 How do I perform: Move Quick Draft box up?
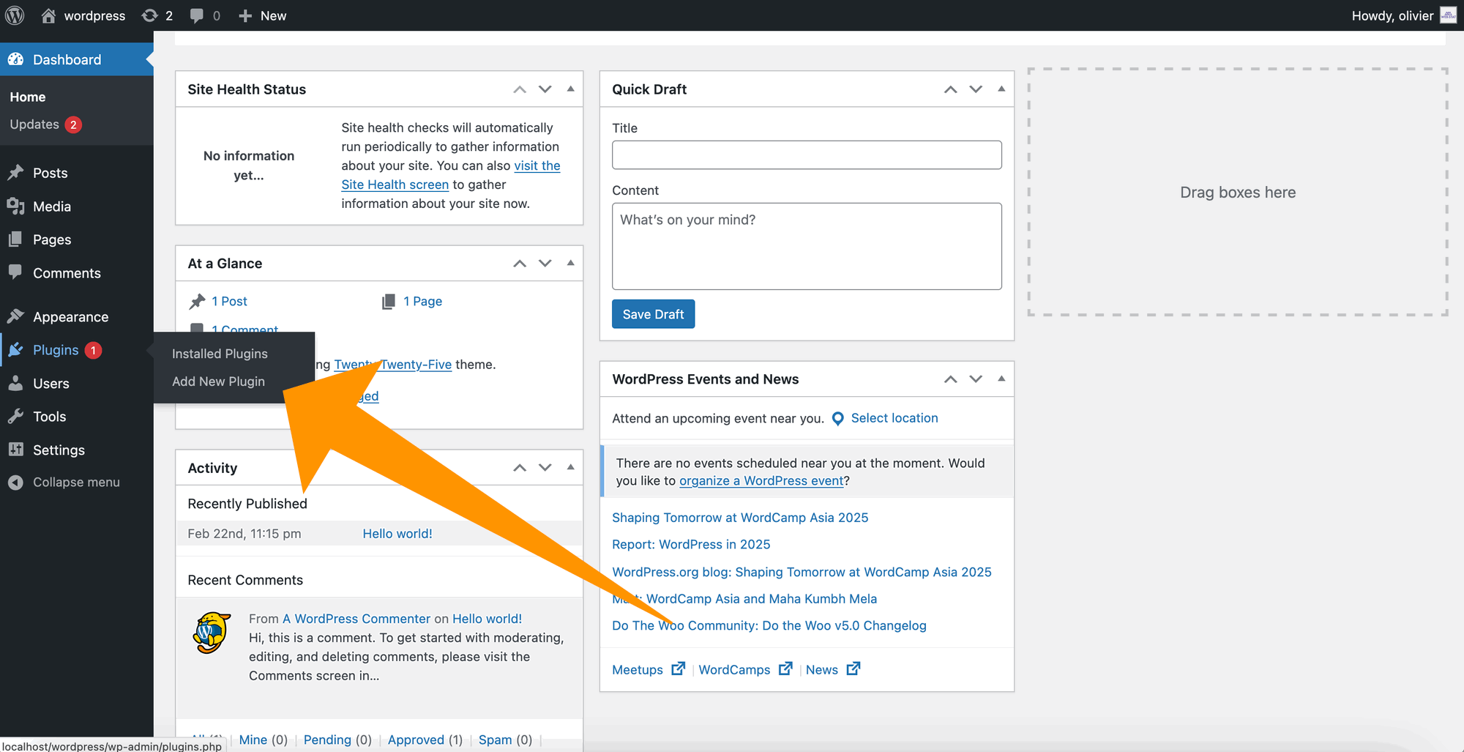point(951,89)
